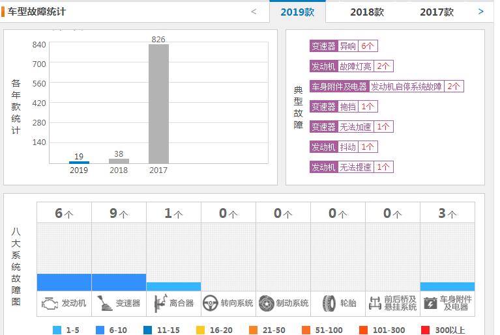500x335 pixels.
Task: Open the 变速器 无法加速 1个 fault tag
Action: click(x=351, y=127)
